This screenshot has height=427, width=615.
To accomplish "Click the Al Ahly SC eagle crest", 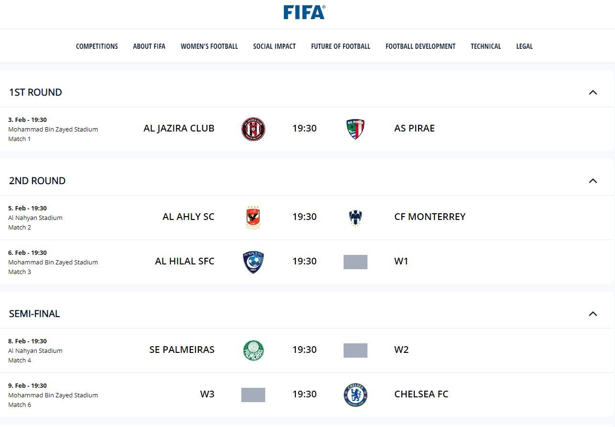I will click(253, 217).
